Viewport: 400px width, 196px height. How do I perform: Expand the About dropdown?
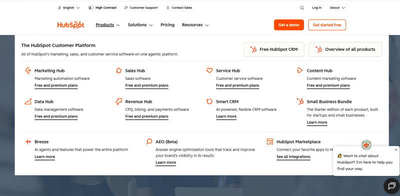tap(337, 8)
